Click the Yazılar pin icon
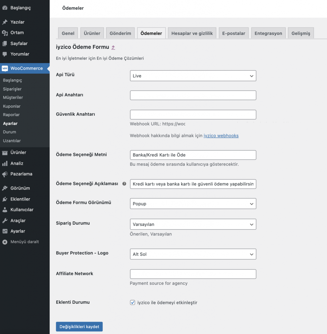The height and width of the screenshot is (334, 327). pos(5,22)
